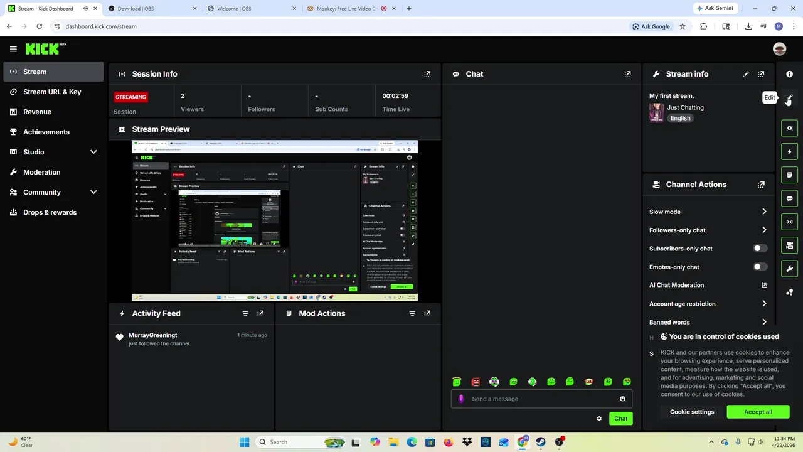Screen dimensions: 803x452
Task: Click the browser address bar URL
Action: 101,26
